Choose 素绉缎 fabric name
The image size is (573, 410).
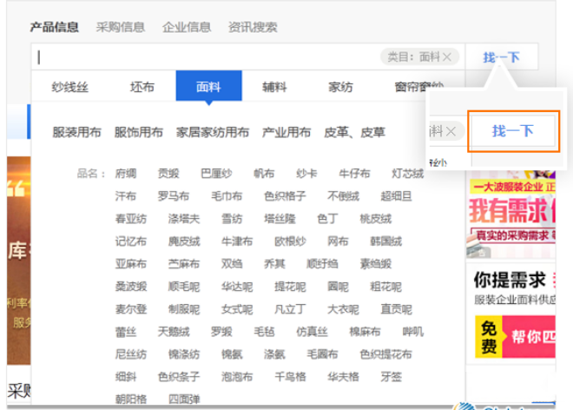point(376,264)
